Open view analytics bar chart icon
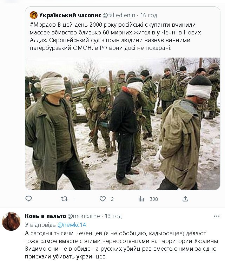The image size is (225, 263). coord(141,199)
